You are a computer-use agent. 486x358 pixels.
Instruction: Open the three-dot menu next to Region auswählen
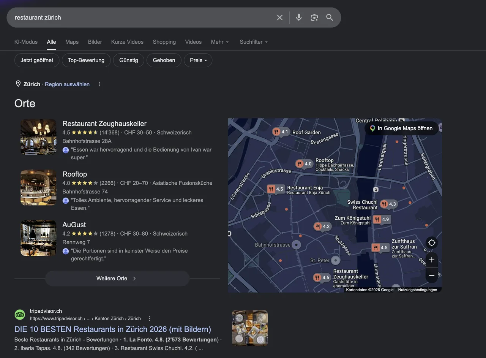(x=99, y=84)
